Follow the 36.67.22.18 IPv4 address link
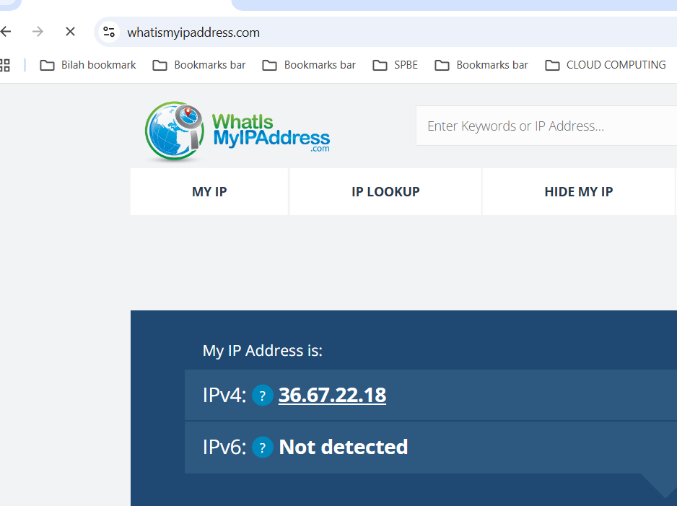This screenshot has width=677, height=506. 332,396
